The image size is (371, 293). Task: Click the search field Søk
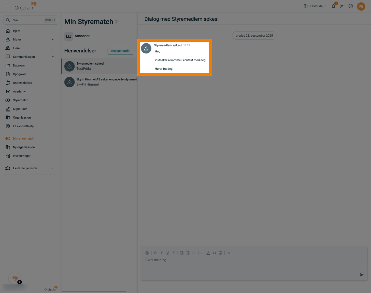31,20
